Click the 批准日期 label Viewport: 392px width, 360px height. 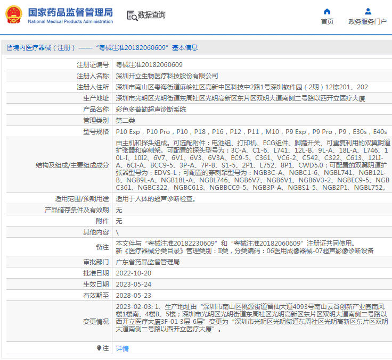coord(96,273)
